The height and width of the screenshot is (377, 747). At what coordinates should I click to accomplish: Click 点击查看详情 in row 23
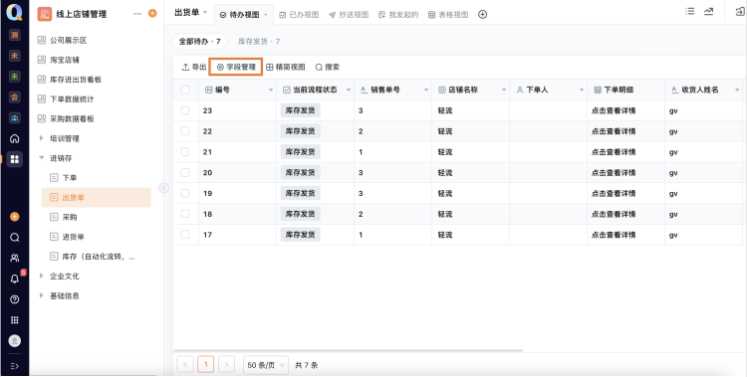(614, 110)
